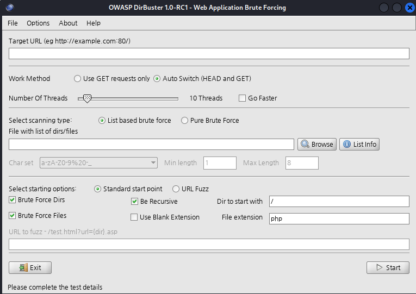Click the dirs/files list path field
This screenshot has width=416, height=294.
coord(151,144)
